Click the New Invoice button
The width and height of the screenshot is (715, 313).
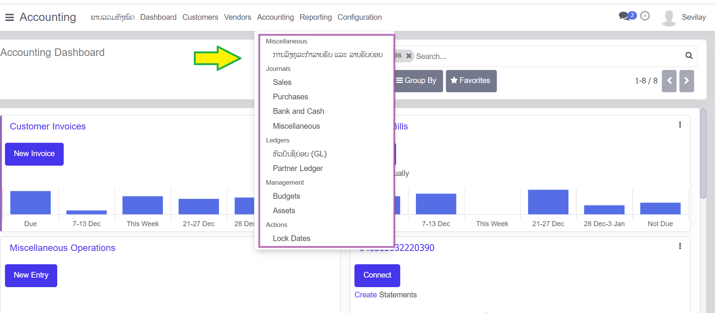tap(34, 154)
